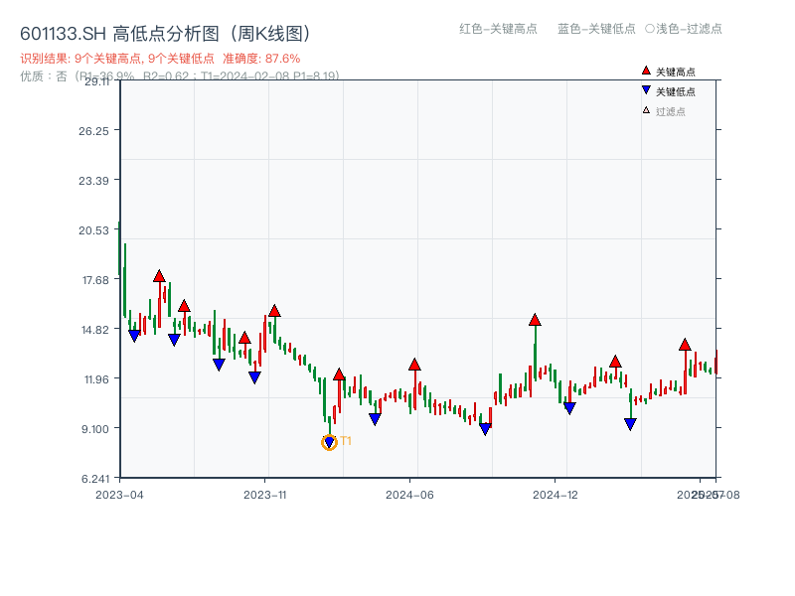Click the chart title 601133.SH 高低点分析图

pyautogui.click(x=165, y=34)
